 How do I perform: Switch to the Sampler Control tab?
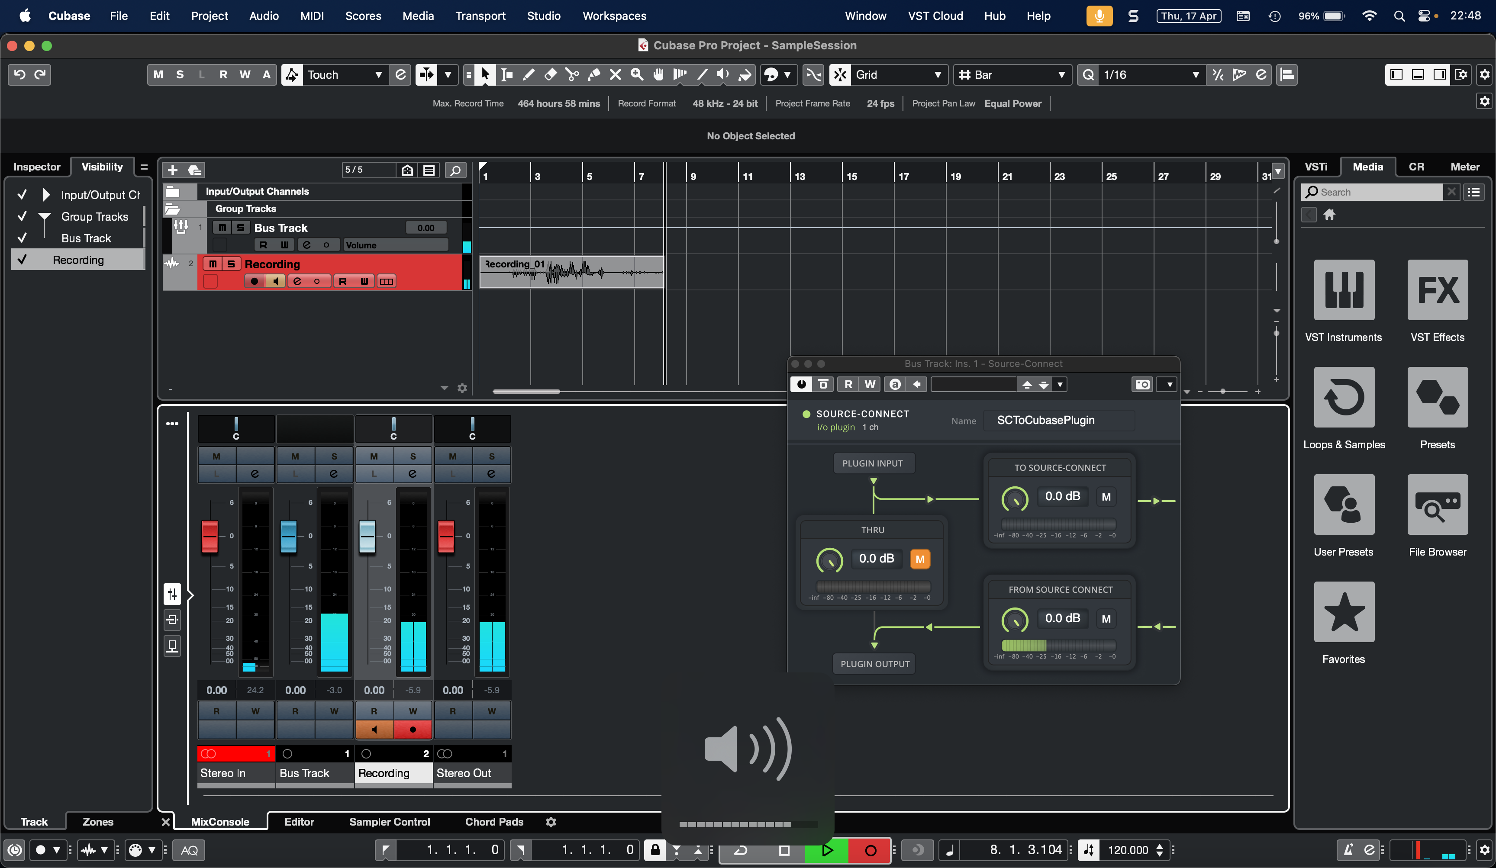389,822
